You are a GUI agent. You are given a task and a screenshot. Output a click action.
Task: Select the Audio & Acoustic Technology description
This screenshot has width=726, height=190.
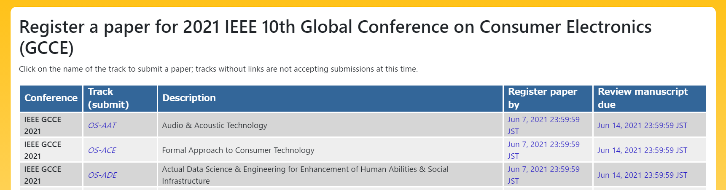tap(215, 125)
